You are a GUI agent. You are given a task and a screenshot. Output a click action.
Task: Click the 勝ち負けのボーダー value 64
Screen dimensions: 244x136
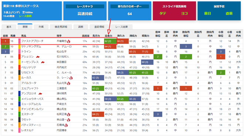pos(130,14)
